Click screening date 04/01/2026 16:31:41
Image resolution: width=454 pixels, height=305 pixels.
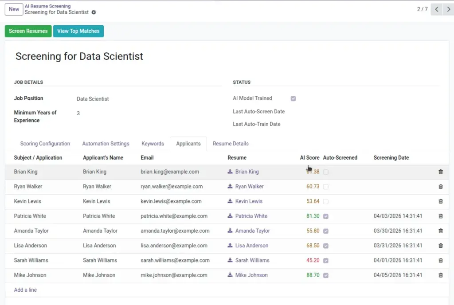(x=398, y=260)
